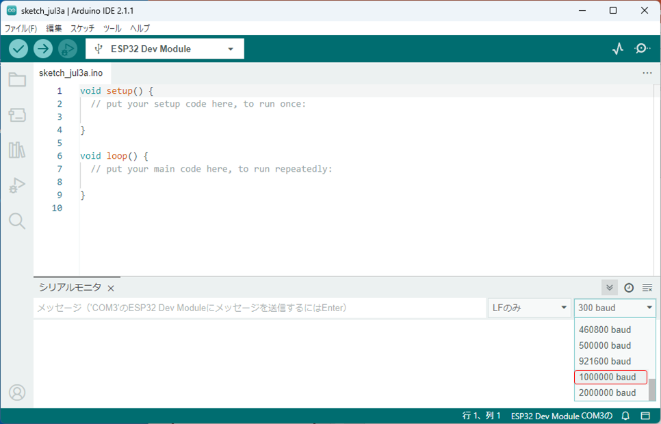Click the Arduino logo in title bar

(x=12, y=10)
